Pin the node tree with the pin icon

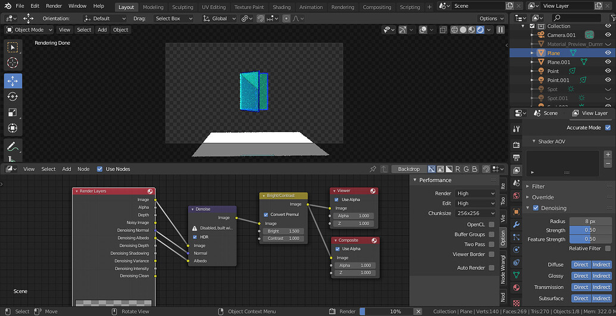point(373,169)
